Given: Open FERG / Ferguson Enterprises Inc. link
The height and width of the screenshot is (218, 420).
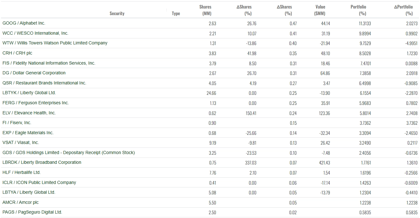Looking at the screenshot, I should tap(36, 103).
